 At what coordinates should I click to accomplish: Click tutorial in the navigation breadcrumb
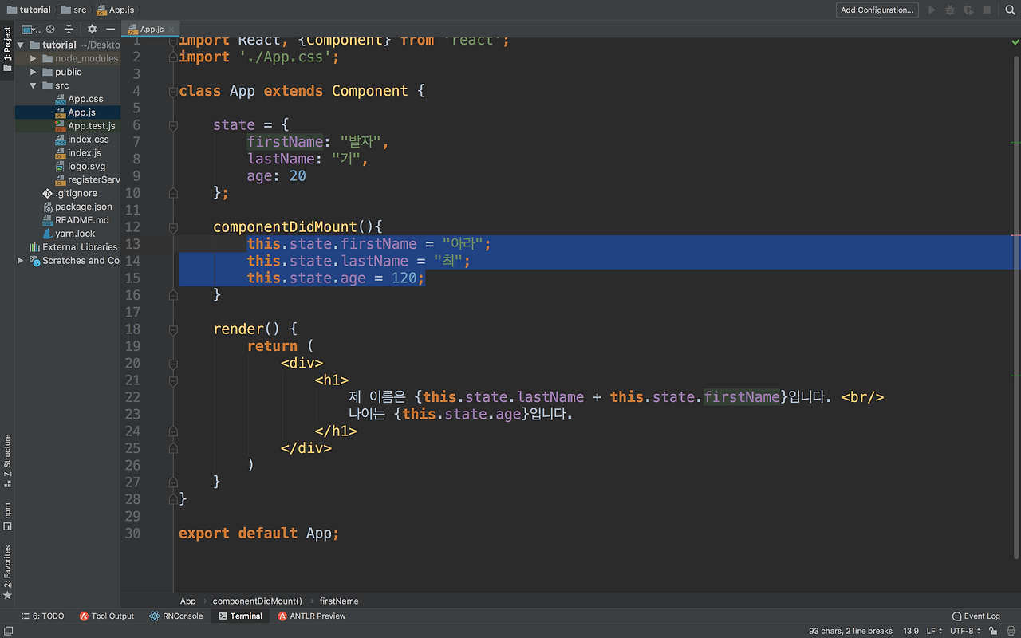pos(28,10)
